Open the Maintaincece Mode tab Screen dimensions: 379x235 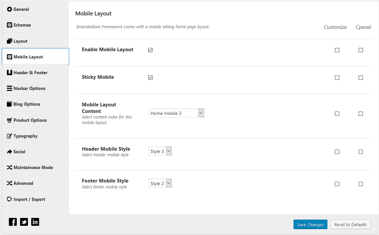pos(35,167)
